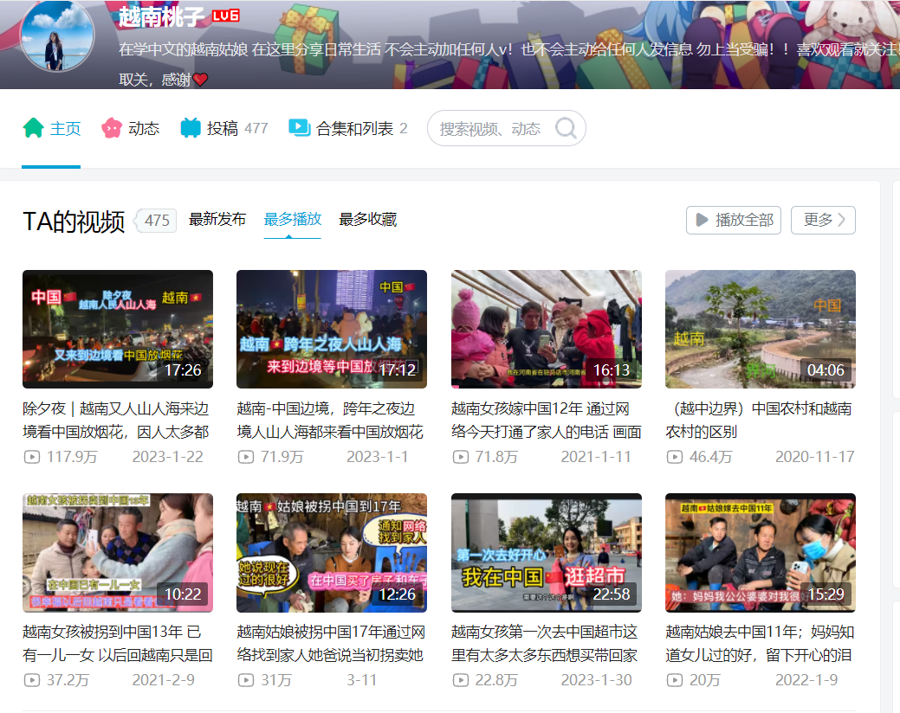Open the 动态 tab
The width and height of the screenshot is (900, 713).
130,128
